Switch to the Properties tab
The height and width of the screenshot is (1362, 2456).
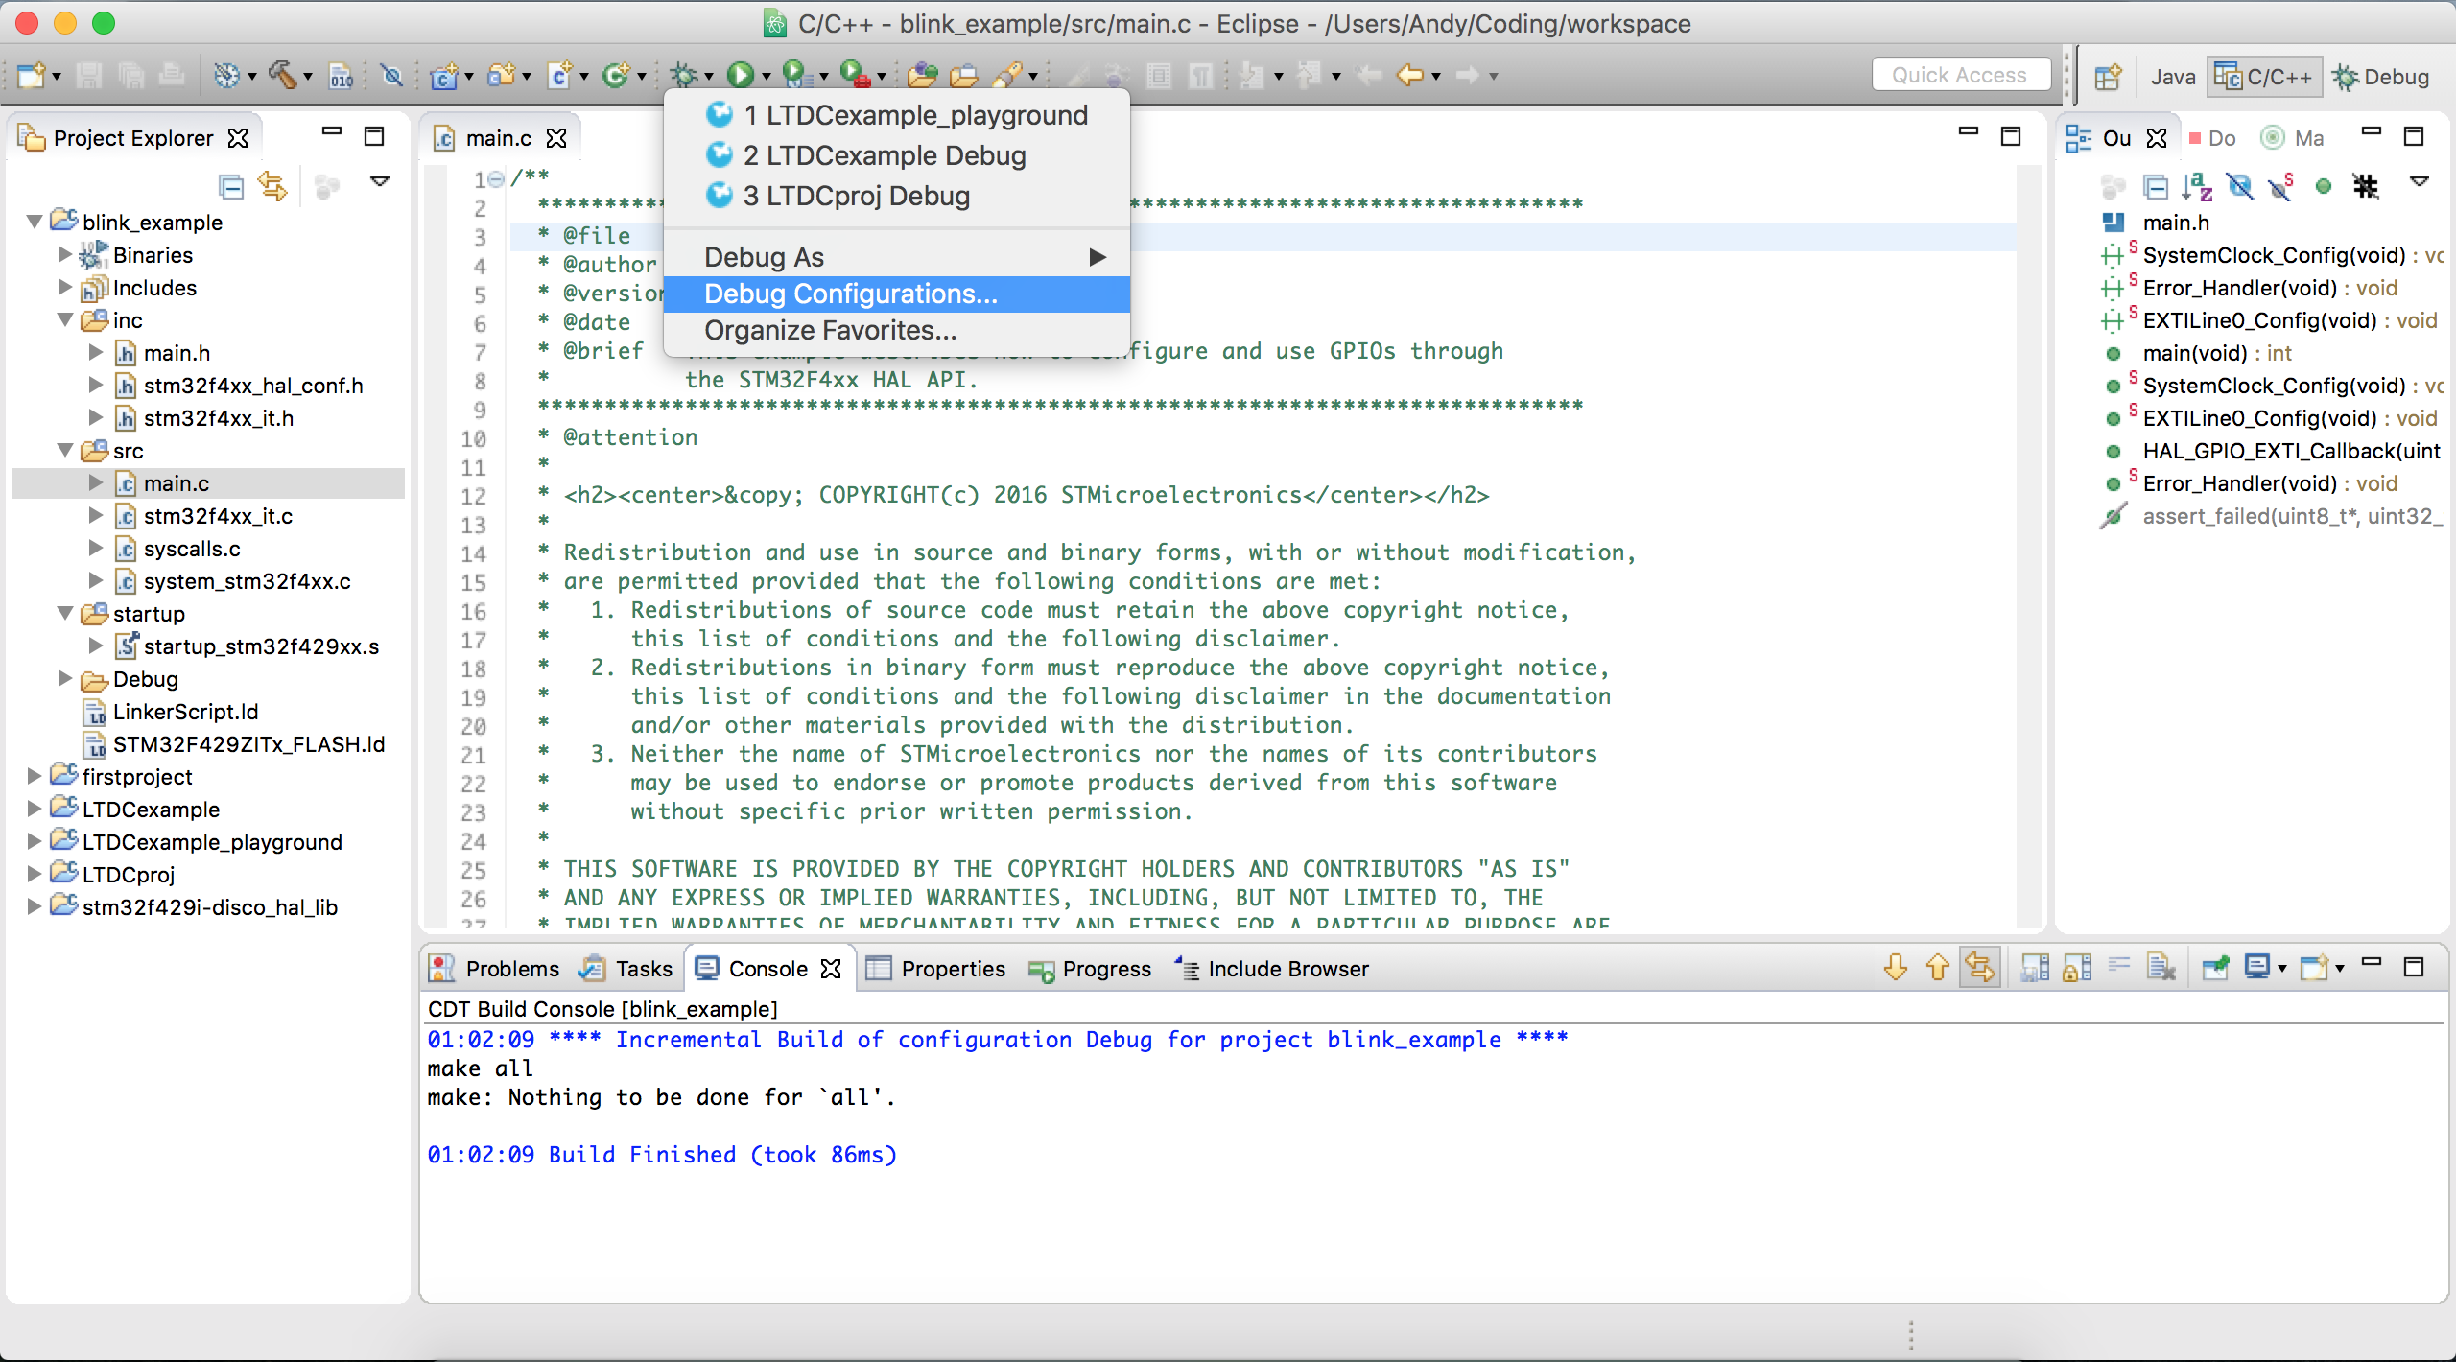(x=935, y=969)
